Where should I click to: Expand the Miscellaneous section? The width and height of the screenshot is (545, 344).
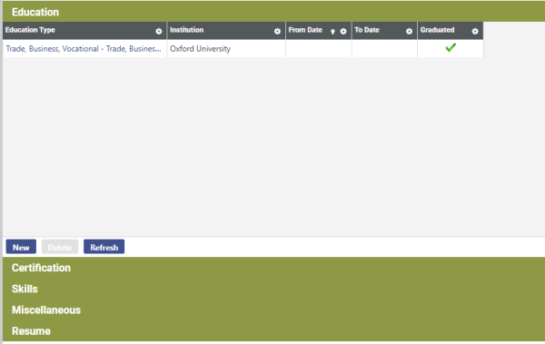tap(46, 310)
